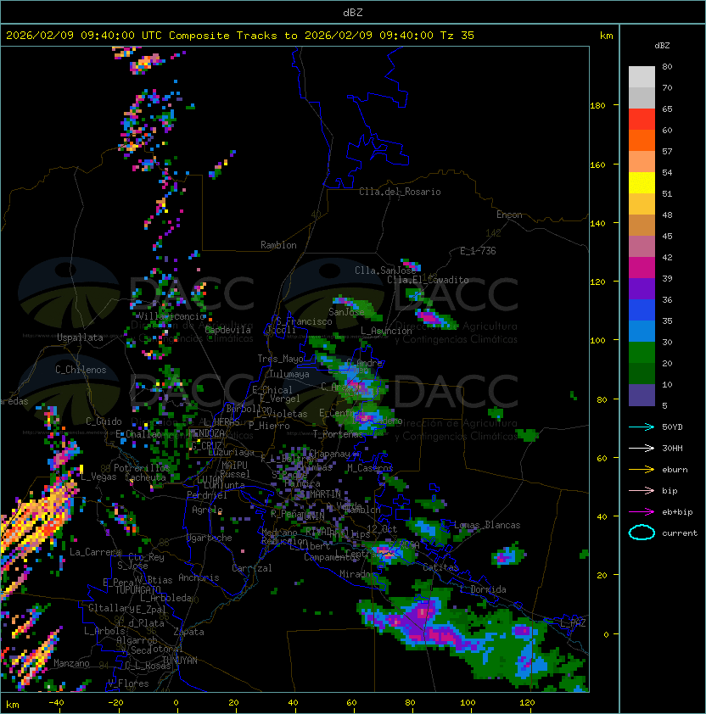This screenshot has width=706, height=714.
Task: Click the Lomas_Blancas place label
Action: tap(487, 525)
